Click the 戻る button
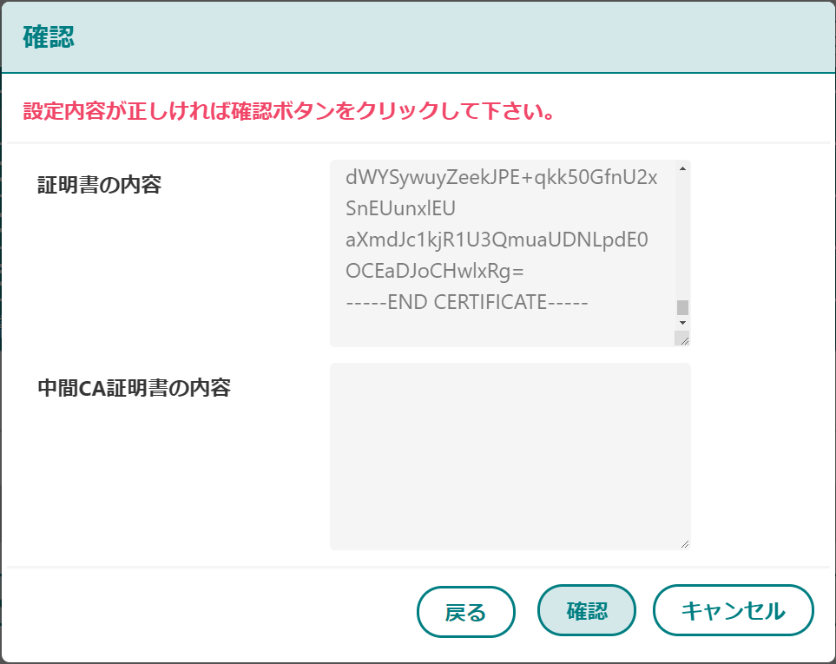Viewport: 836px width, 664px height. point(465,612)
